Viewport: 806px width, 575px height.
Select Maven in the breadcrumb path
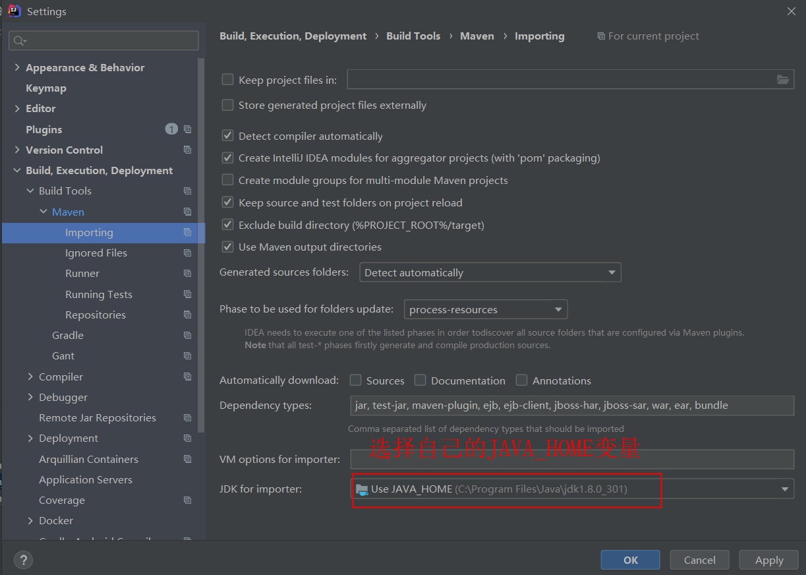click(x=476, y=36)
